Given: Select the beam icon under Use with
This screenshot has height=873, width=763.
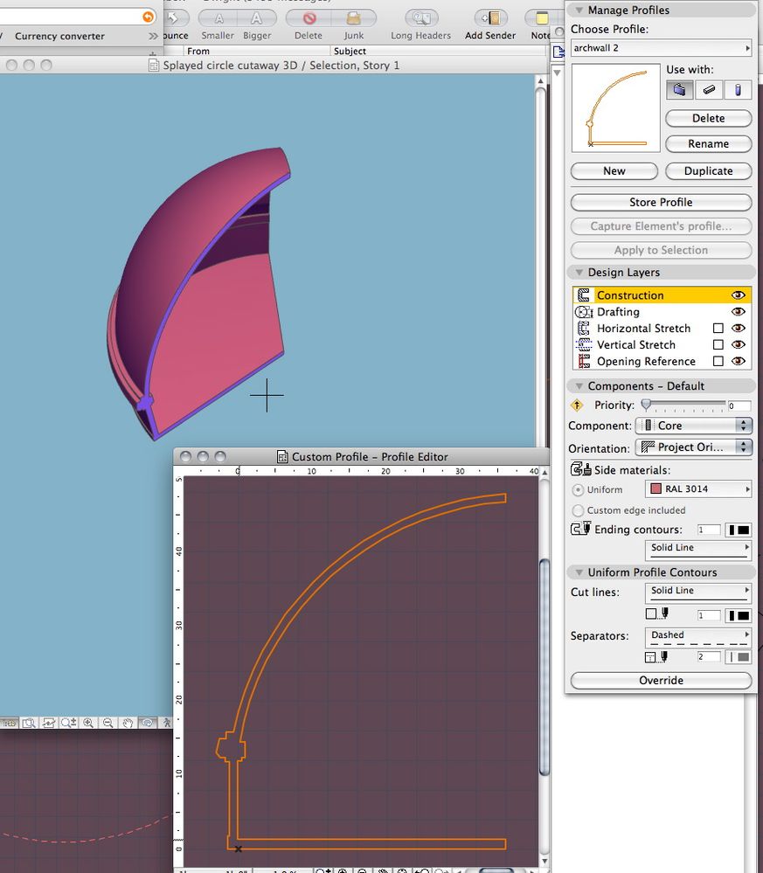Looking at the screenshot, I should [709, 89].
